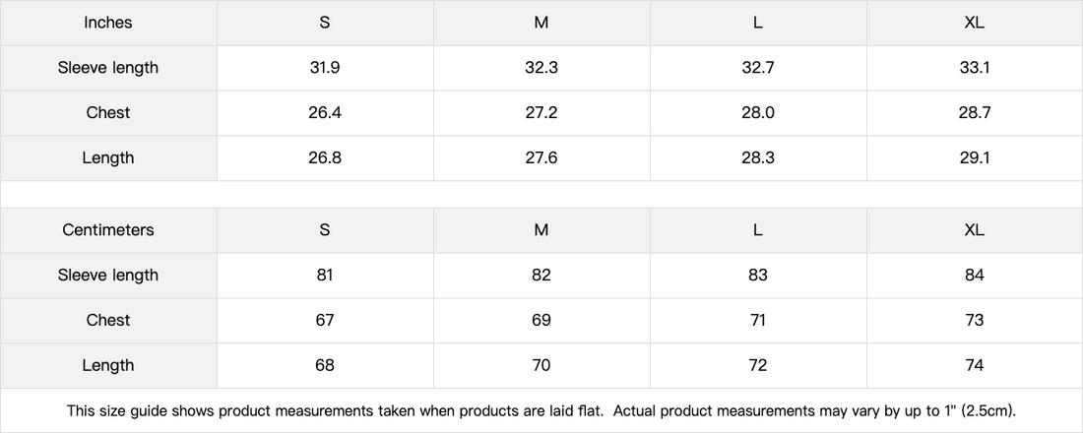Select the 72 cm length value
The height and width of the screenshot is (433, 1083).
(x=758, y=366)
